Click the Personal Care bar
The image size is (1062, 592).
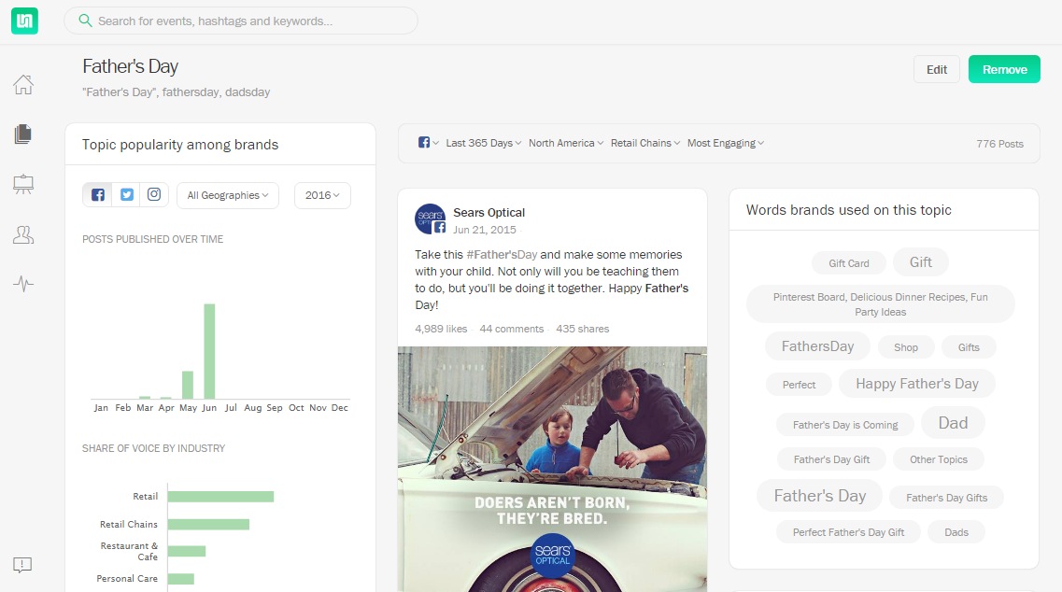181,579
